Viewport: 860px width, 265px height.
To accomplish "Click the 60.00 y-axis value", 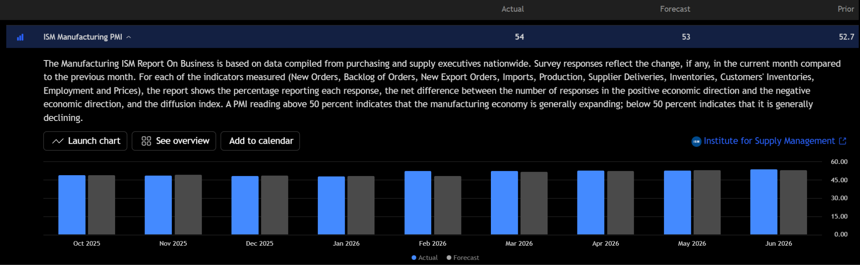I will coord(839,162).
